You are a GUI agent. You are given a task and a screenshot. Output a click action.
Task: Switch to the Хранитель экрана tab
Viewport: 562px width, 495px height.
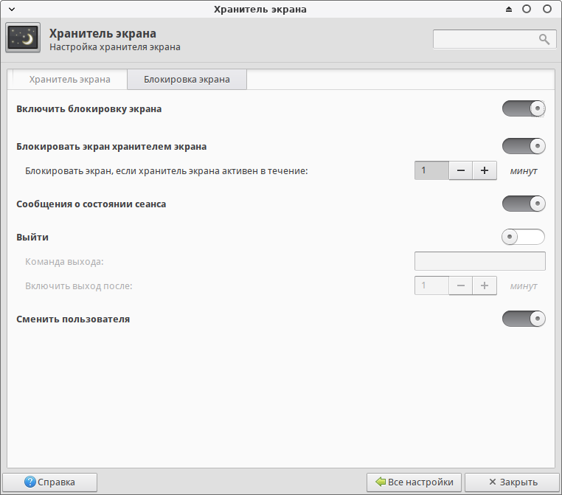[x=69, y=79]
